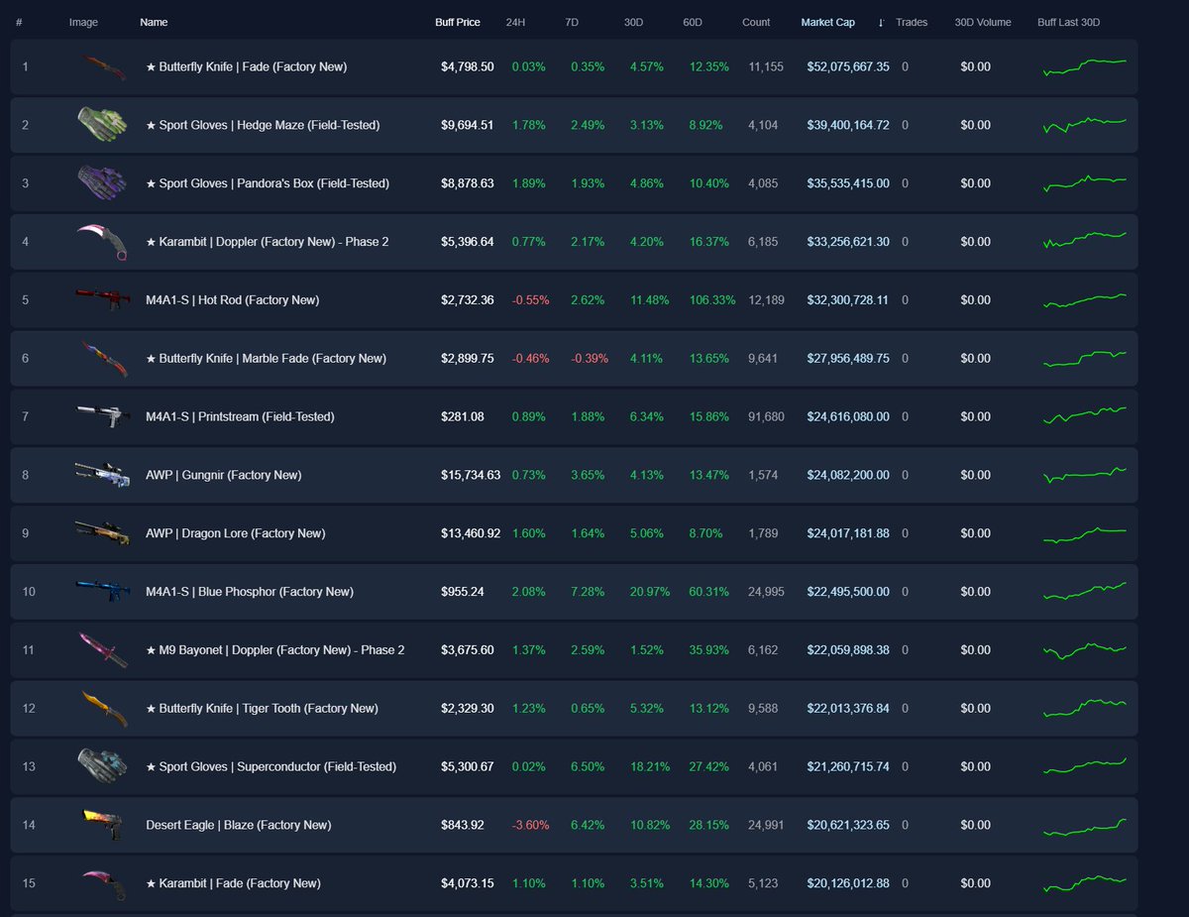Click the 106.33% 60D change value

(x=712, y=299)
